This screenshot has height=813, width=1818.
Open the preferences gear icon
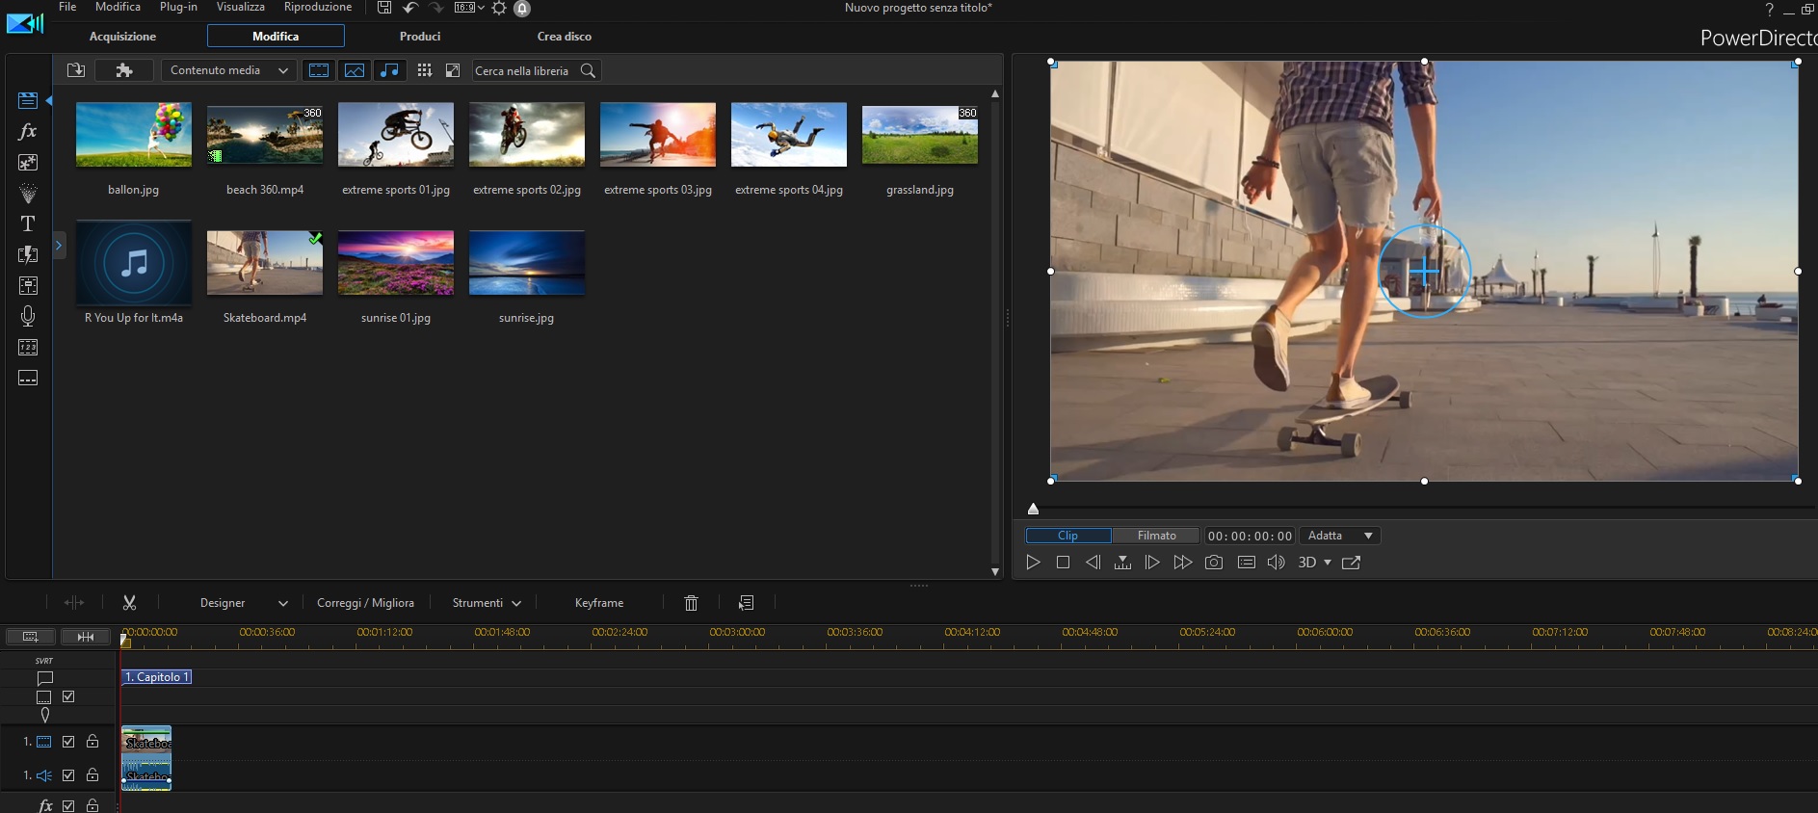(499, 8)
